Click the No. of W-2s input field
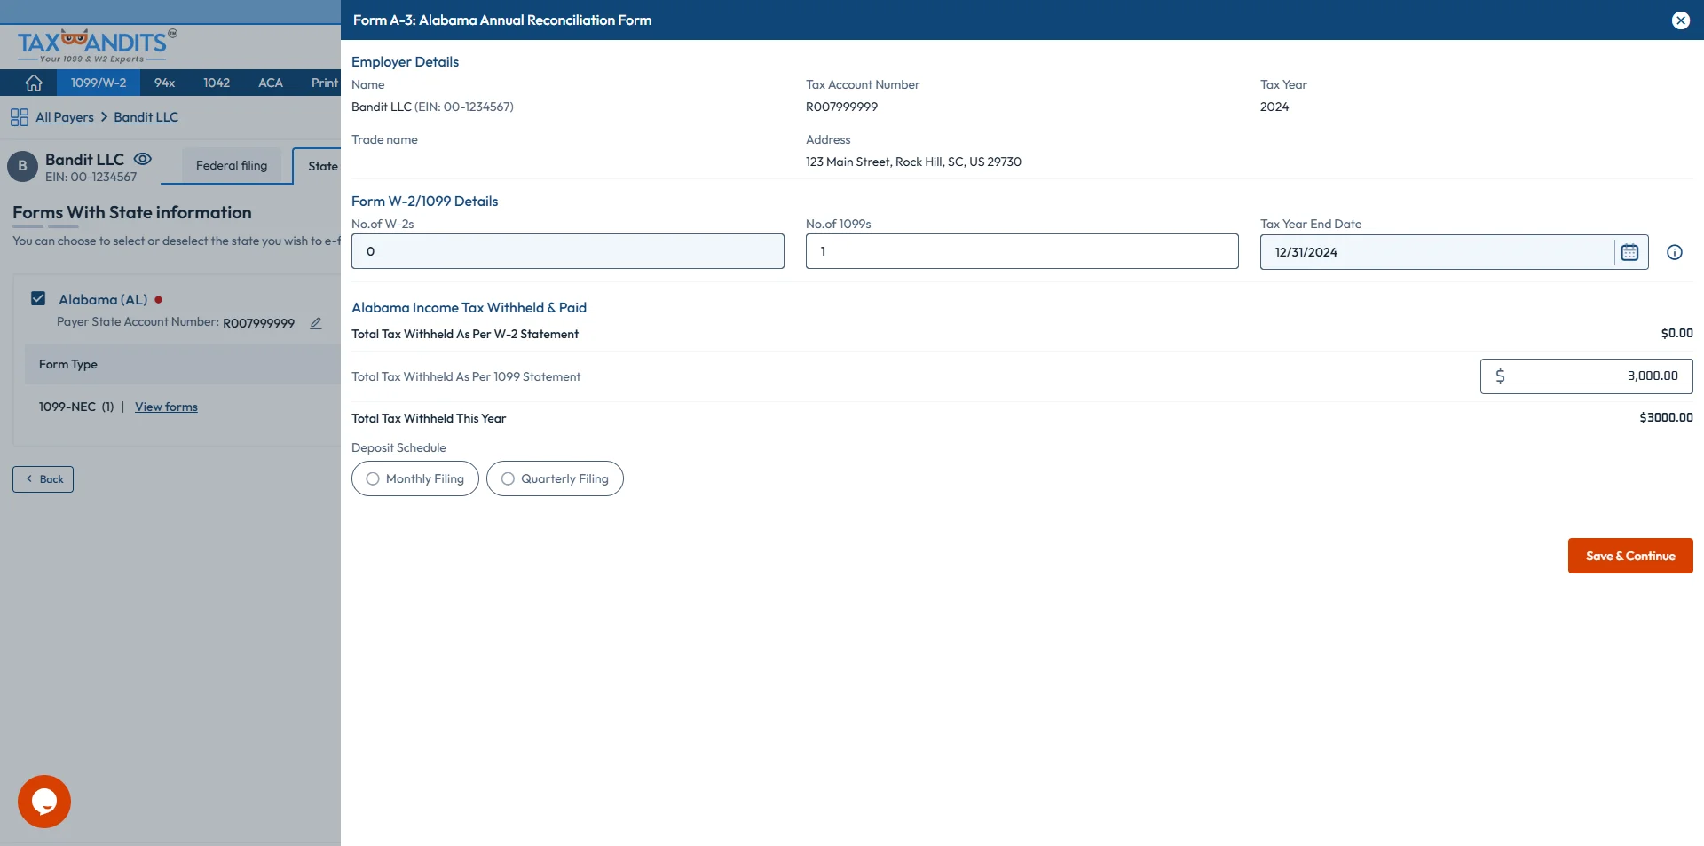 (x=568, y=251)
